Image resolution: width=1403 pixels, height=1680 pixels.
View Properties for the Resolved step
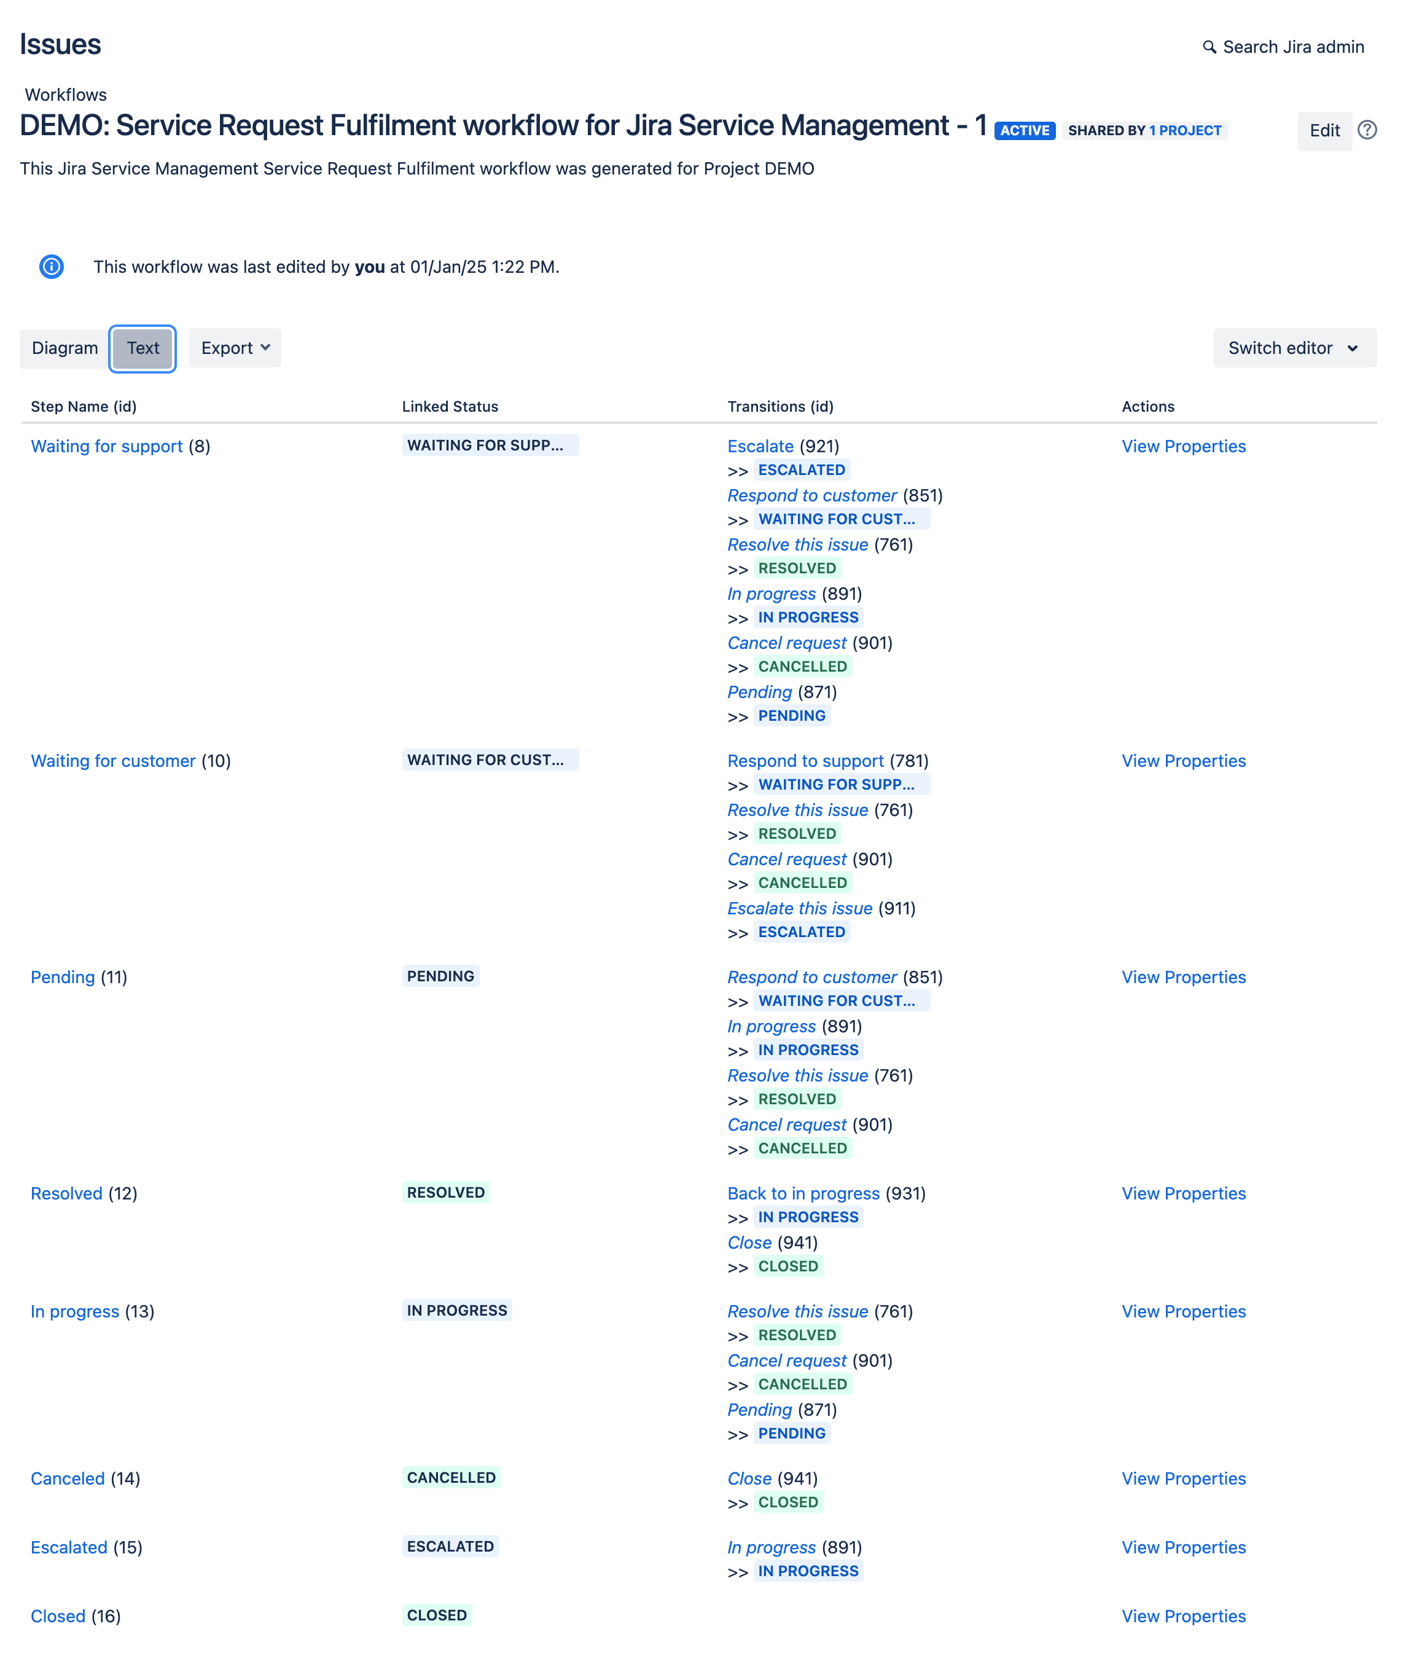pyautogui.click(x=1183, y=1193)
